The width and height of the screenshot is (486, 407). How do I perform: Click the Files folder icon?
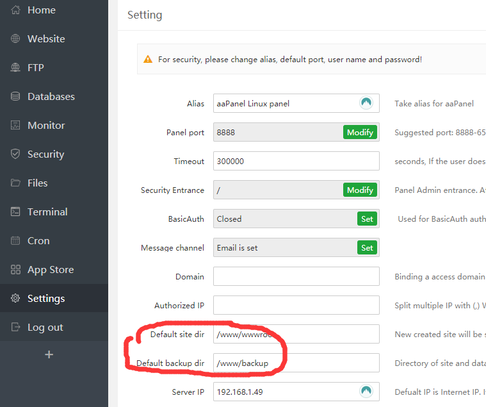(x=16, y=183)
